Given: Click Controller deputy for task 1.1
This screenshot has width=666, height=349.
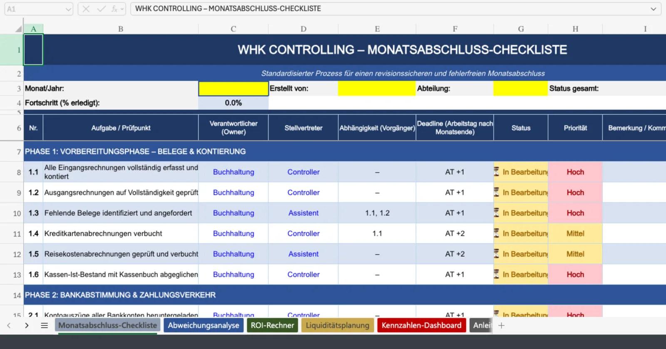Looking at the screenshot, I should pyautogui.click(x=303, y=172).
